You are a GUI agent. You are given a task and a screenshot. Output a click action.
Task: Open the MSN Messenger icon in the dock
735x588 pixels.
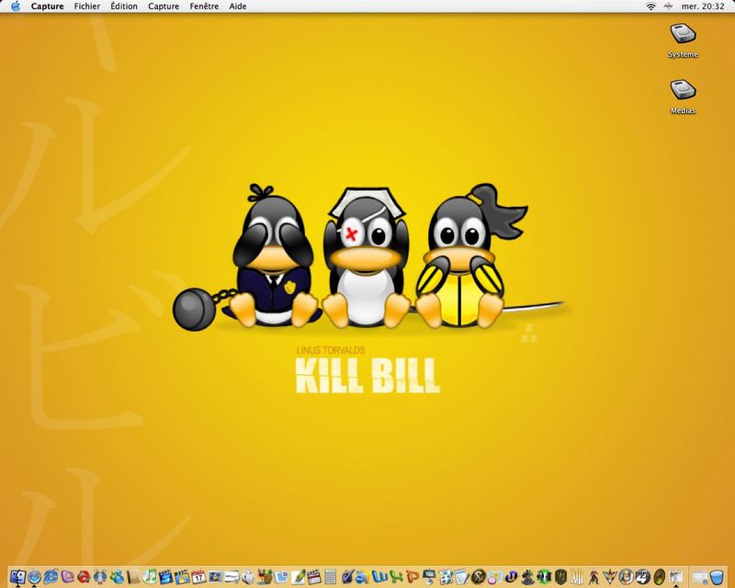[x=118, y=577]
